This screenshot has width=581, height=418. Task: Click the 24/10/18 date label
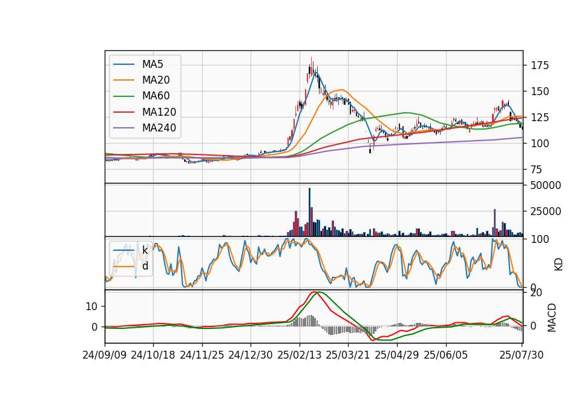(x=153, y=355)
